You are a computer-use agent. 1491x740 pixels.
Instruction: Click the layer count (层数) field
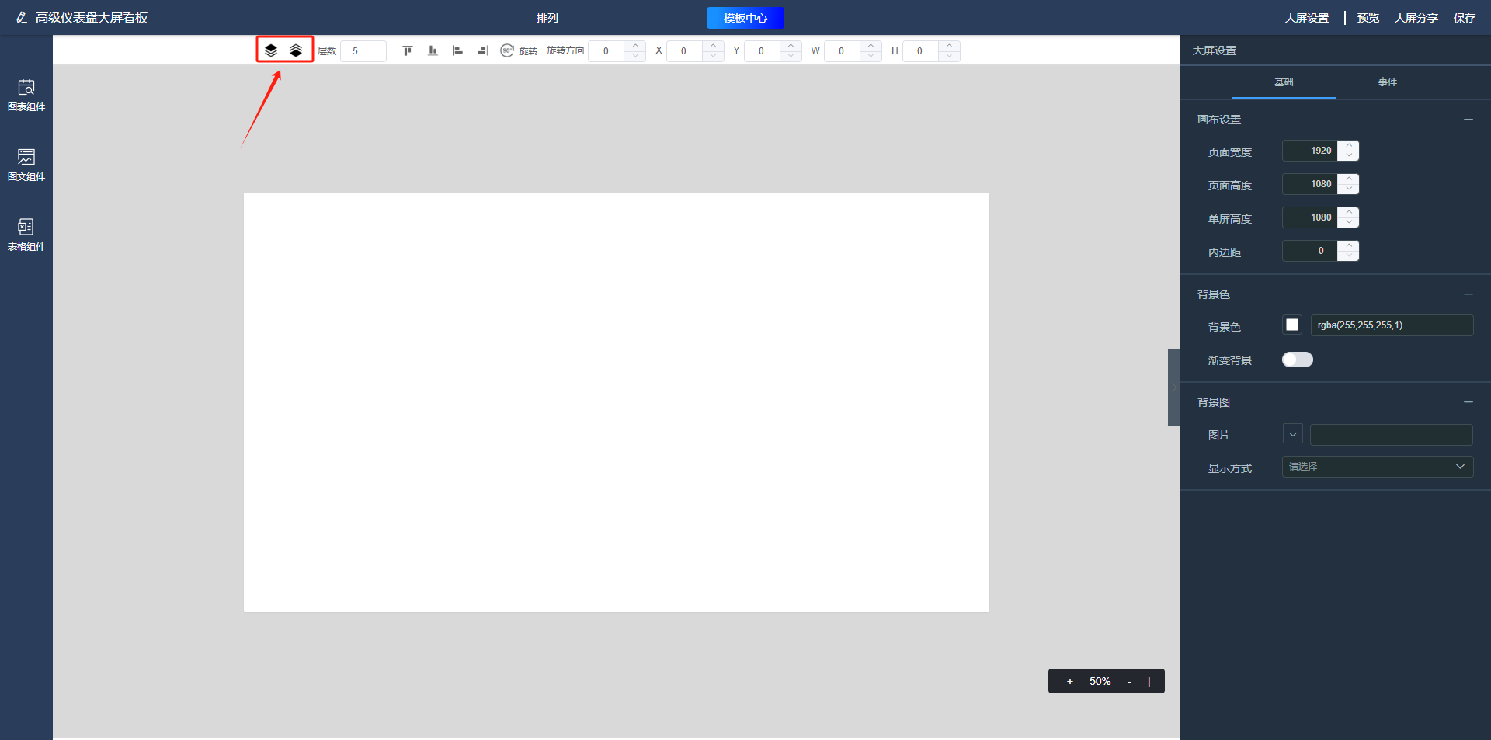363,51
